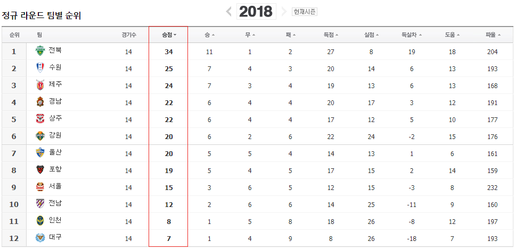The height and width of the screenshot is (250, 515).
Task: Sort standings by 승 column header
Action: [x=209, y=35]
